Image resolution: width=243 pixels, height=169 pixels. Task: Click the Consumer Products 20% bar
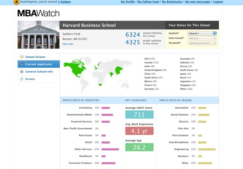click(x=109, y=163)
